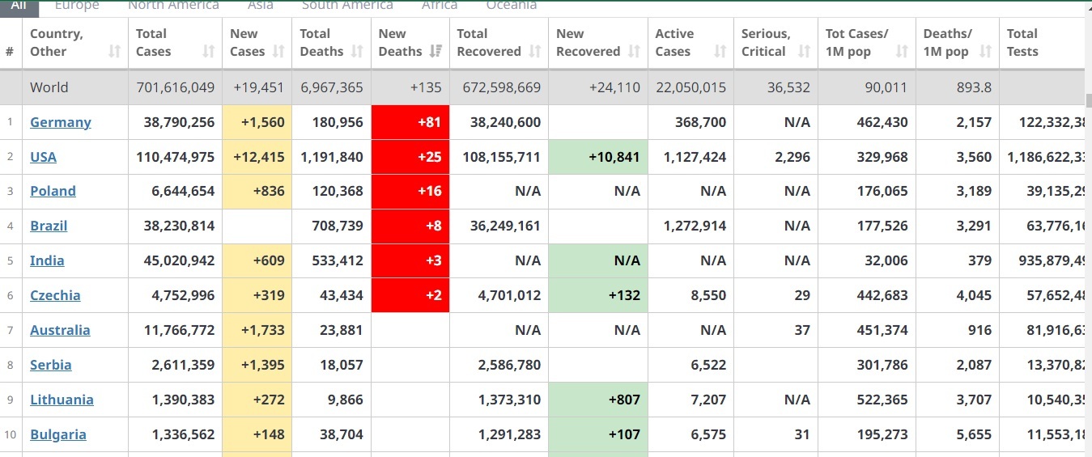
Task: Click the Bulgaria country link
Action: tap(58, 434)
